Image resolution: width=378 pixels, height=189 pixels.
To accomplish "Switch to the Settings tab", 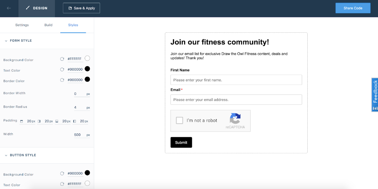I will [22, 25].
